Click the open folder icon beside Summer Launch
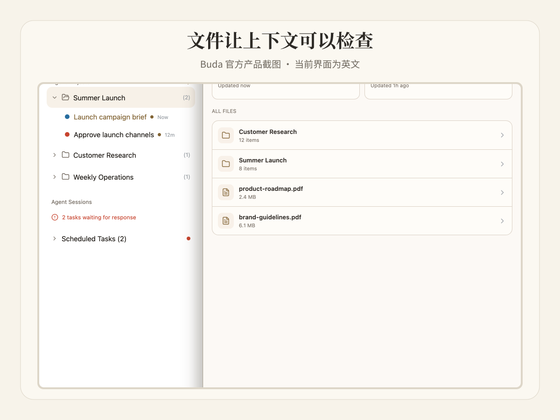This screenshot has height=420, width=560. point(65,98)
